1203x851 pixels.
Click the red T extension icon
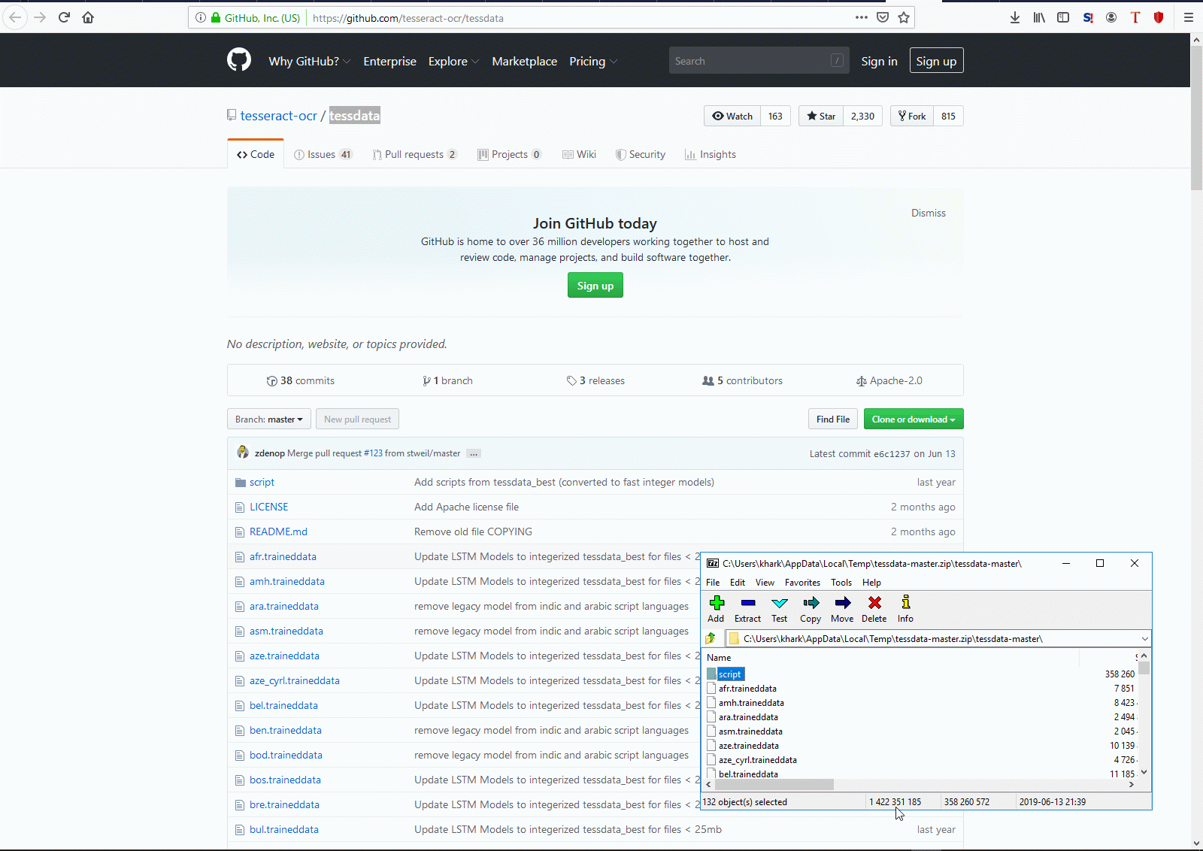tap(1135, 17)
